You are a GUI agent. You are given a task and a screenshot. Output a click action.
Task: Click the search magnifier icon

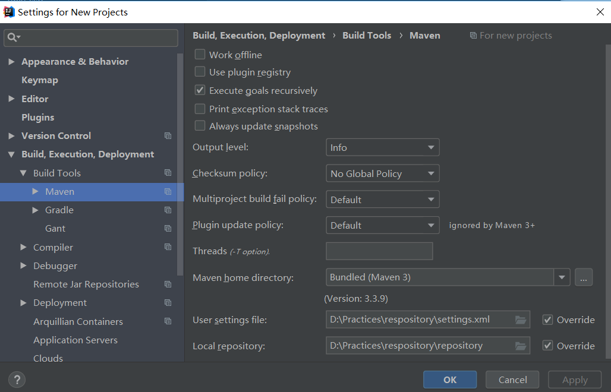(12, 37)
